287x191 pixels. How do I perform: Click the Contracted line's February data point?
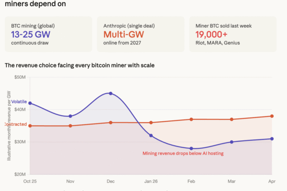[191, 119]
